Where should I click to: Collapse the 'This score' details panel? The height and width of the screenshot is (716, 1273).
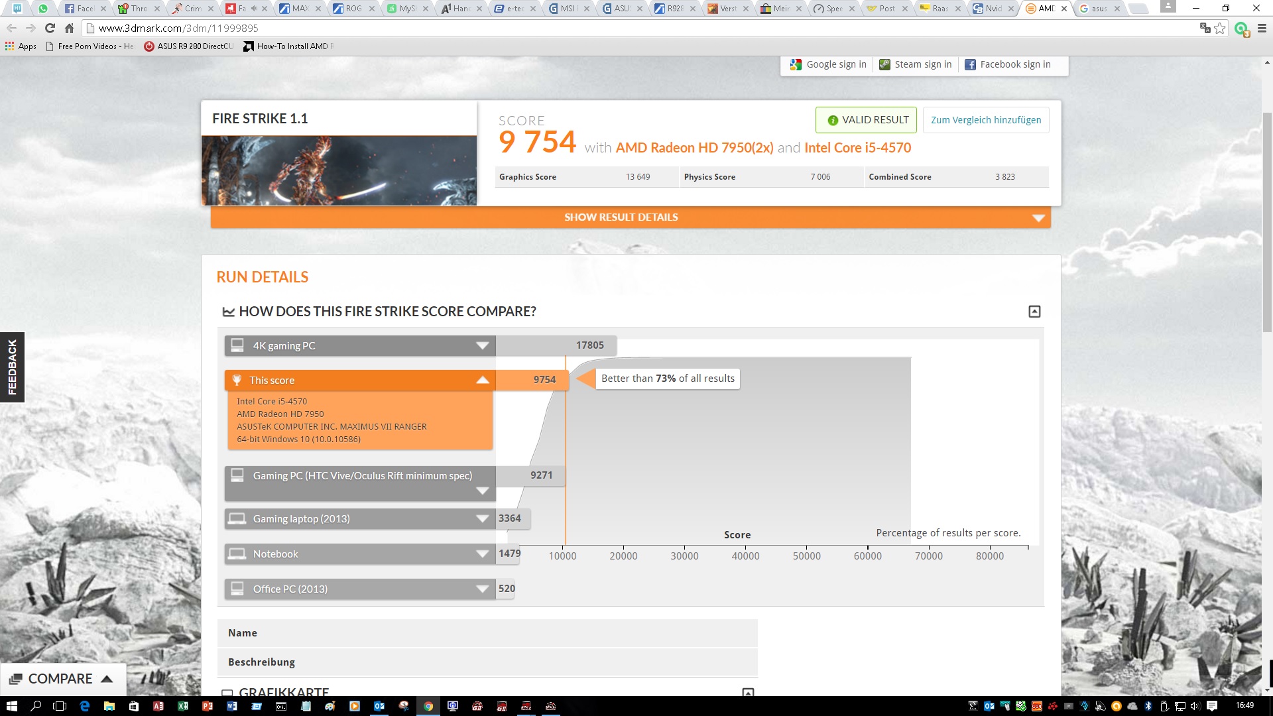click(482, 380)
